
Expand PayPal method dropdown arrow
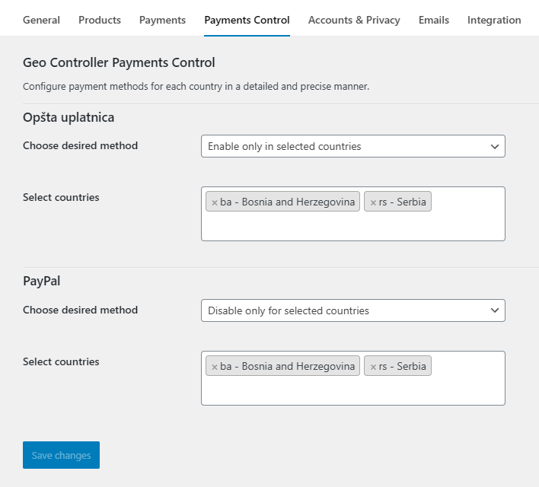tap(495, 310)
